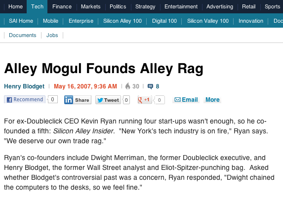The image size is (283, 203).
Task: Click the article headline Alley Mogul Founds Alley Rag
Action: 104,69
